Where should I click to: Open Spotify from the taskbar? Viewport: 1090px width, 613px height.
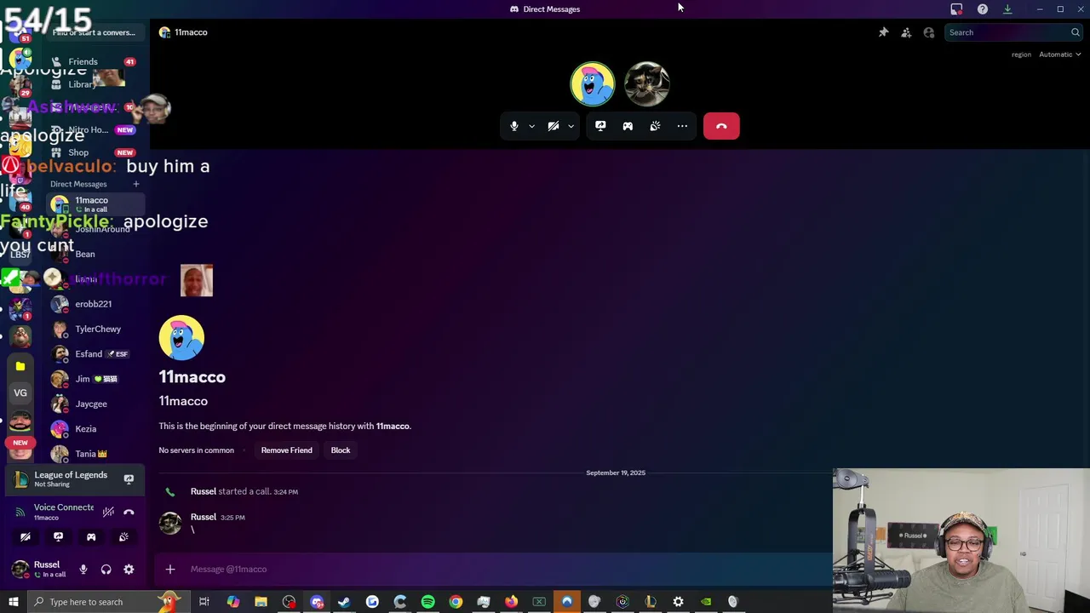coord(427,602)
